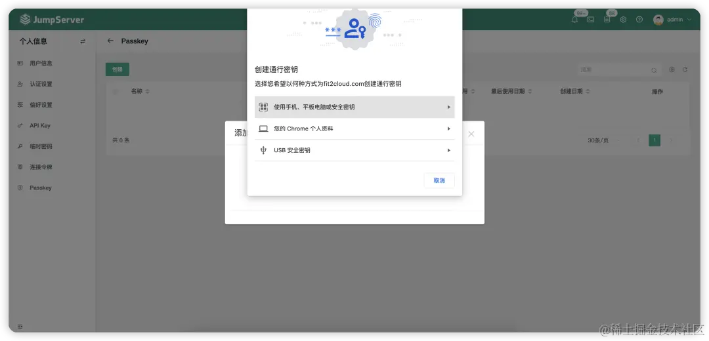
Task: Collapse sidebar using bottom-left menu icon
Action: coord(20,327)
